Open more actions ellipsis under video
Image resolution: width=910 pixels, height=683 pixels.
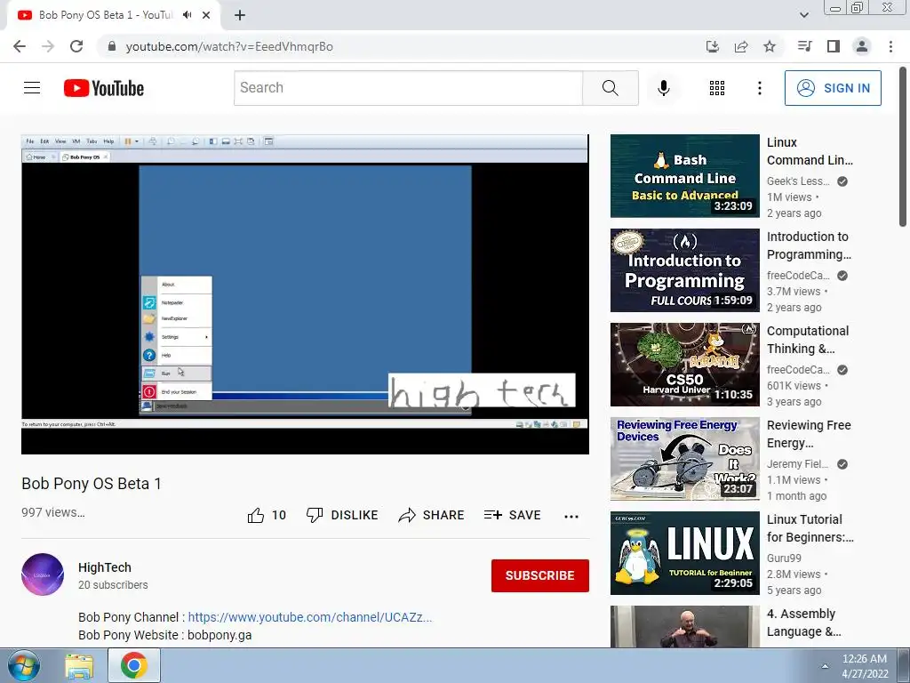[571, 517]
